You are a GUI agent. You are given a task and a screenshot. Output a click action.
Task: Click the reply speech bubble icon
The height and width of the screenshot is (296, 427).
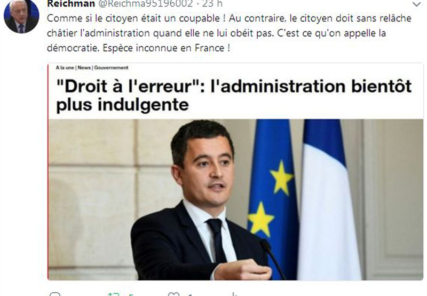pyautogui.click(x=55, y=294)
